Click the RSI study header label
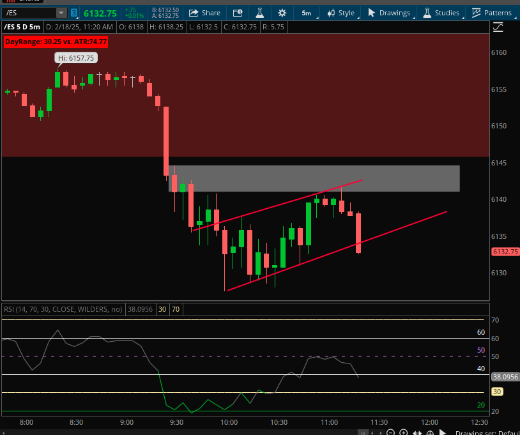The height and width of the screenshot is (435, 520). (63, 309)
